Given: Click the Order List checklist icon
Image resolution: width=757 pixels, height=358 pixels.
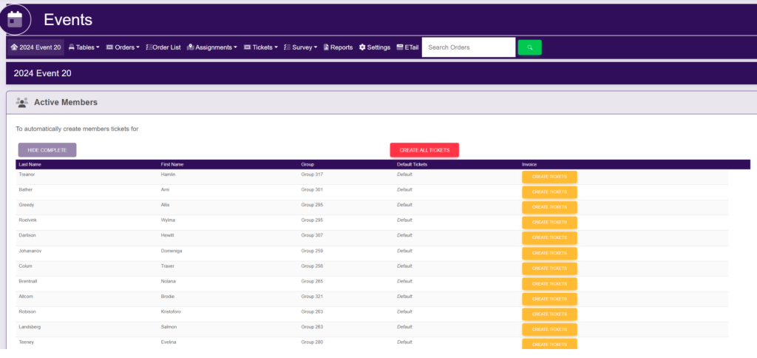Looking at the screenshot, I should [149, 47].
